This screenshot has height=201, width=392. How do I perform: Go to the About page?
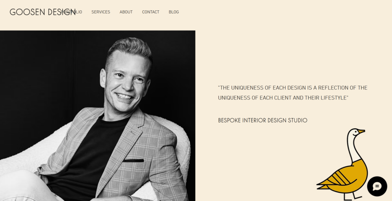(x=126, y=12)
